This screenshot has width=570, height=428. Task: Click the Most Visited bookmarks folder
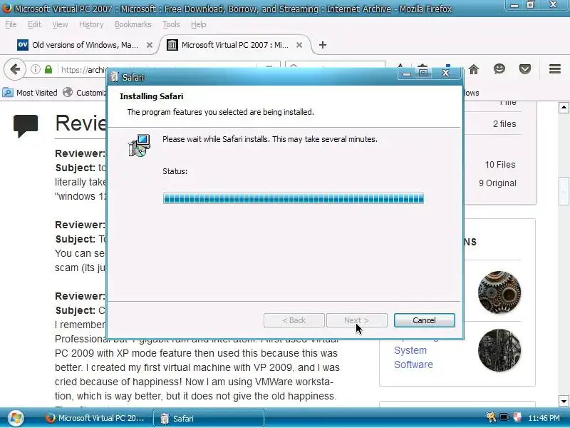click(x=30, y=93)
